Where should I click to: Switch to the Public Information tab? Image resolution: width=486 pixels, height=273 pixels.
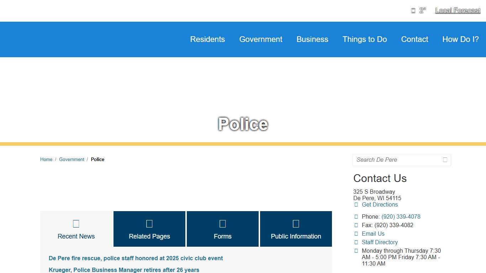296,229
